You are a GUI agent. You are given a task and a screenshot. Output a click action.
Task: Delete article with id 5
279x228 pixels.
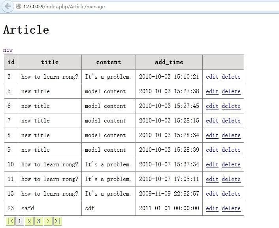(231, 91)
